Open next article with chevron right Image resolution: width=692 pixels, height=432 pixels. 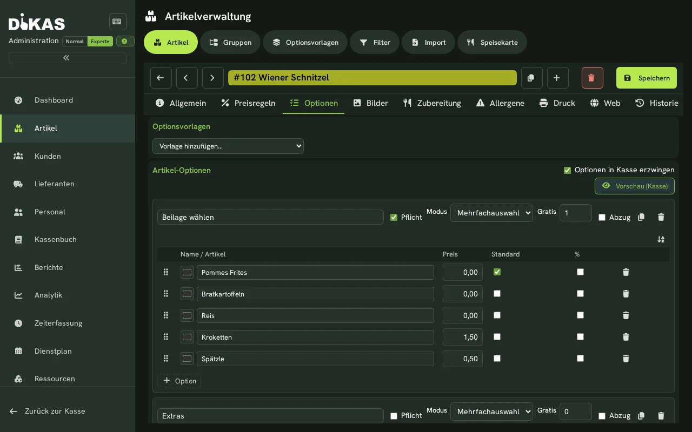pos(213,78)
